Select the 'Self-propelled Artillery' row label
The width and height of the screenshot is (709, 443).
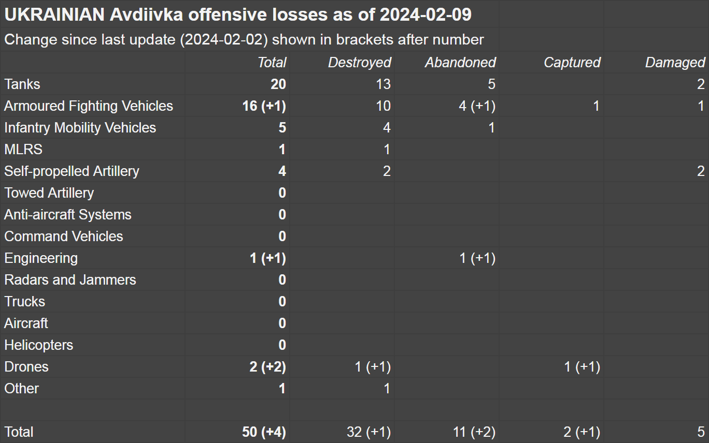pos(72,171)
